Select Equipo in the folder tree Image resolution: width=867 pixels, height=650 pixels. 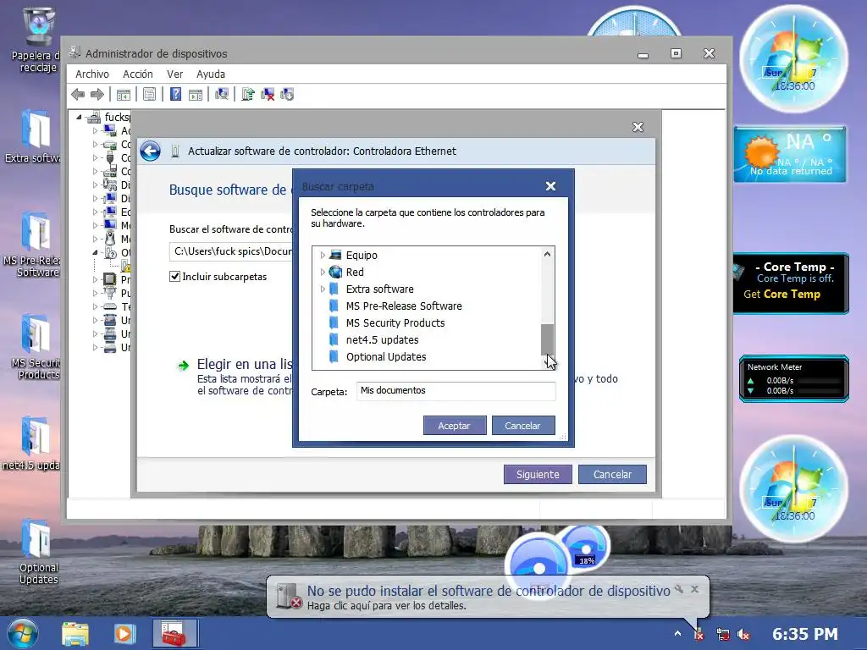coord(362,256)
